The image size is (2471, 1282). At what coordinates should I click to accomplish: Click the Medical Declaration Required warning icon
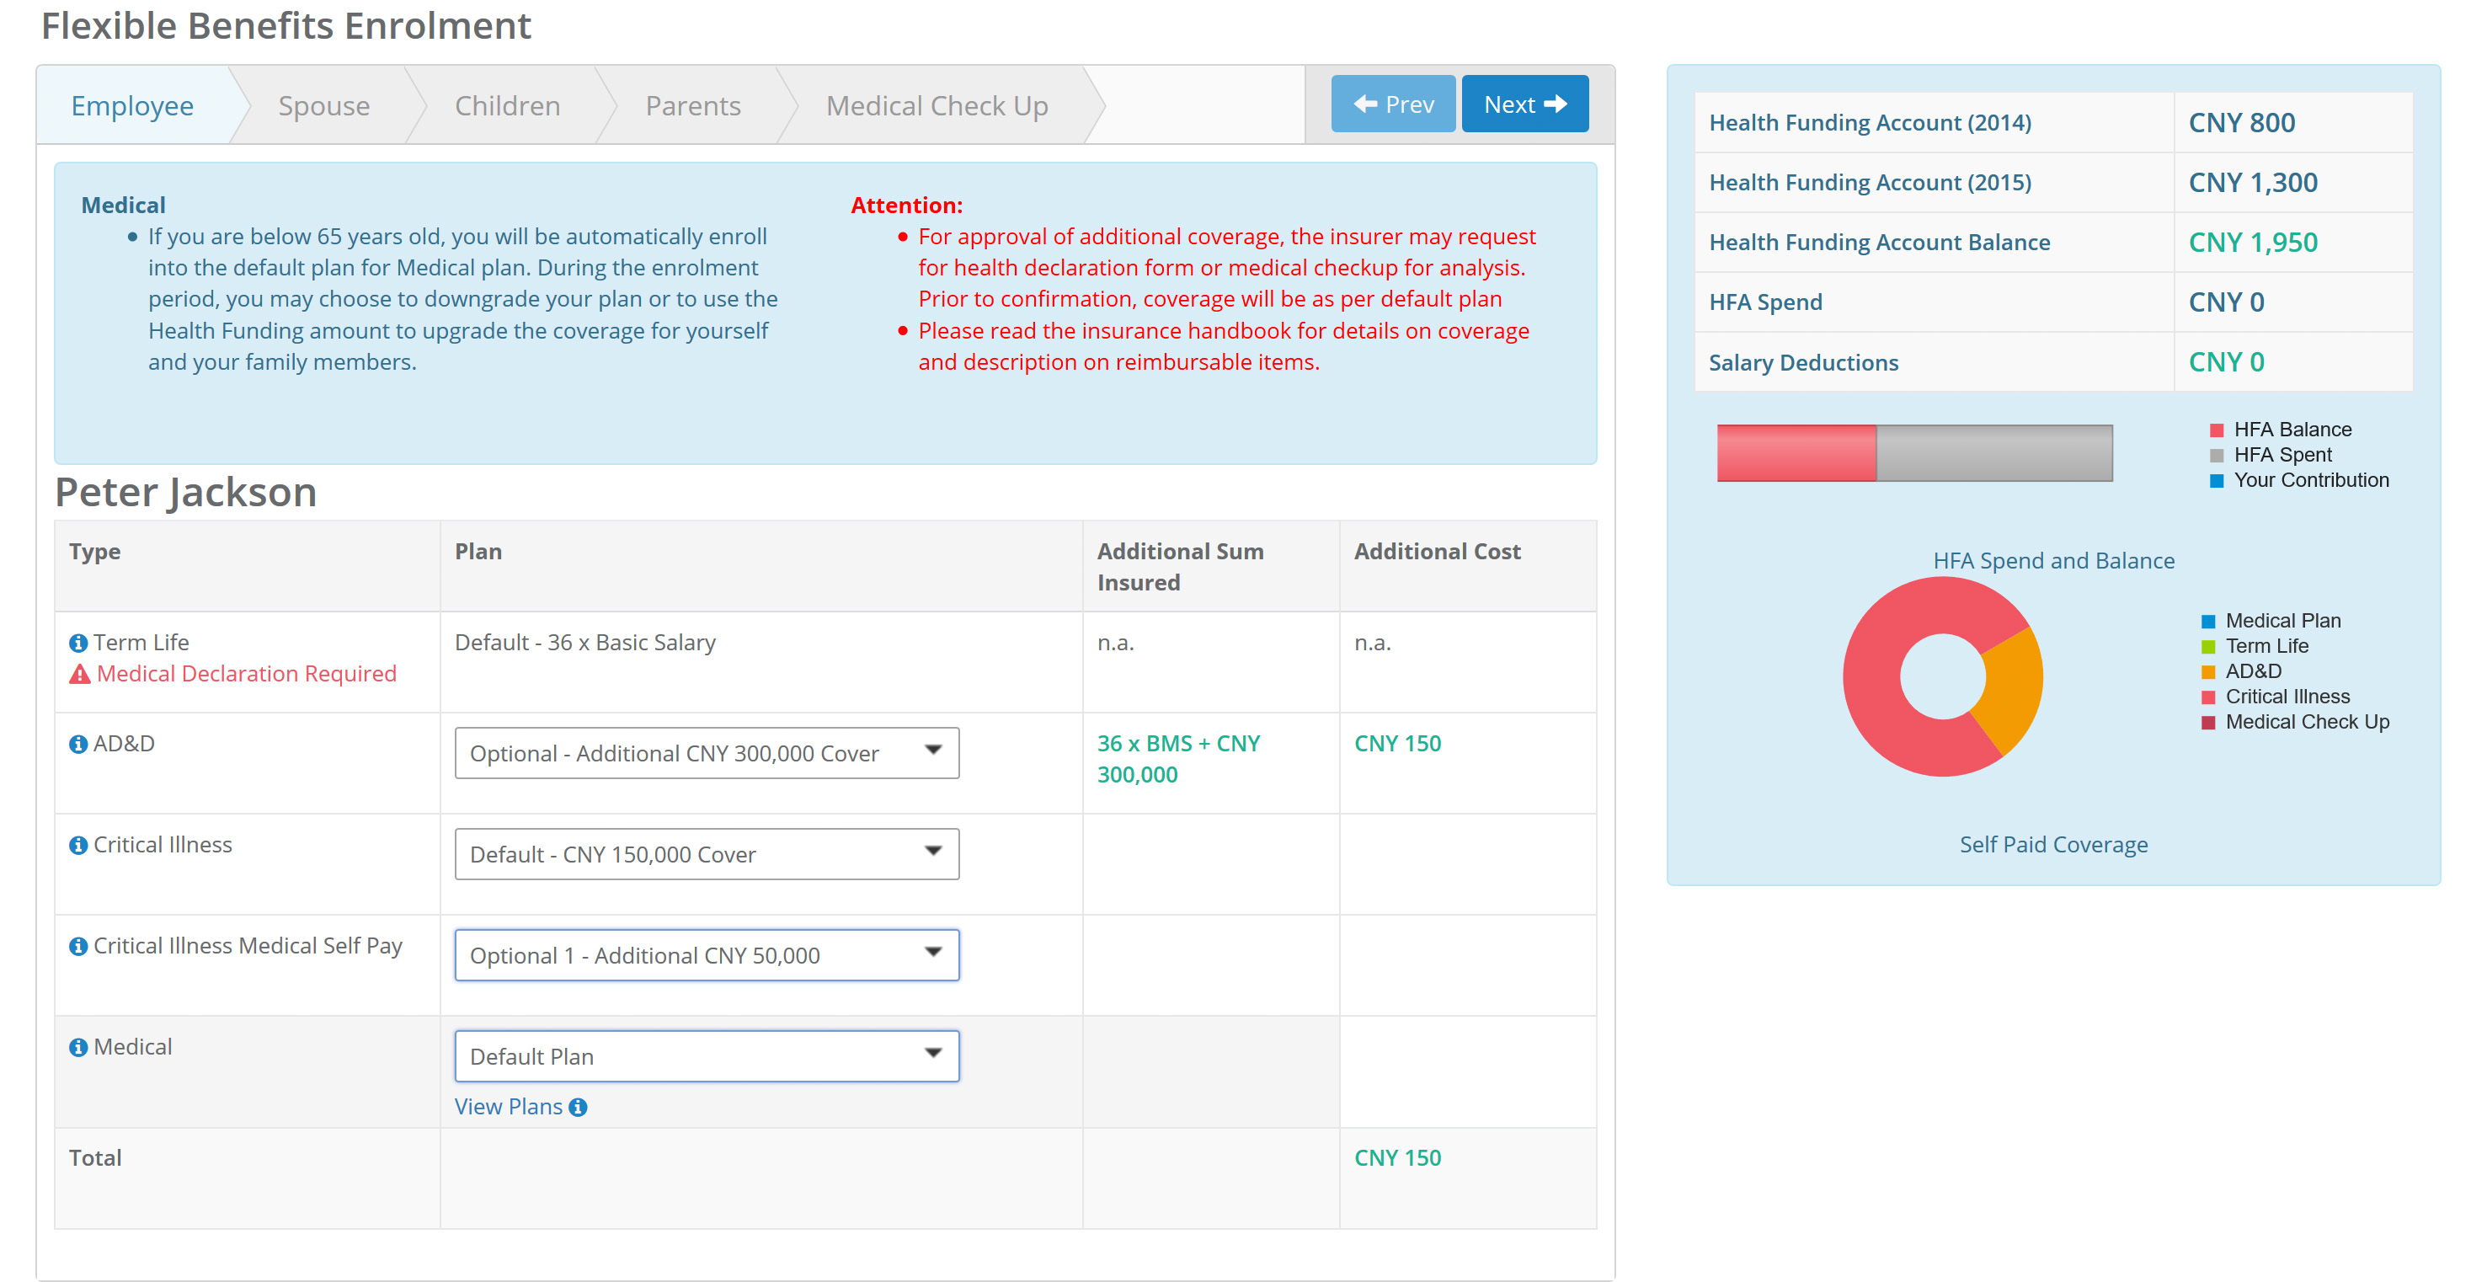click(81, 675)
